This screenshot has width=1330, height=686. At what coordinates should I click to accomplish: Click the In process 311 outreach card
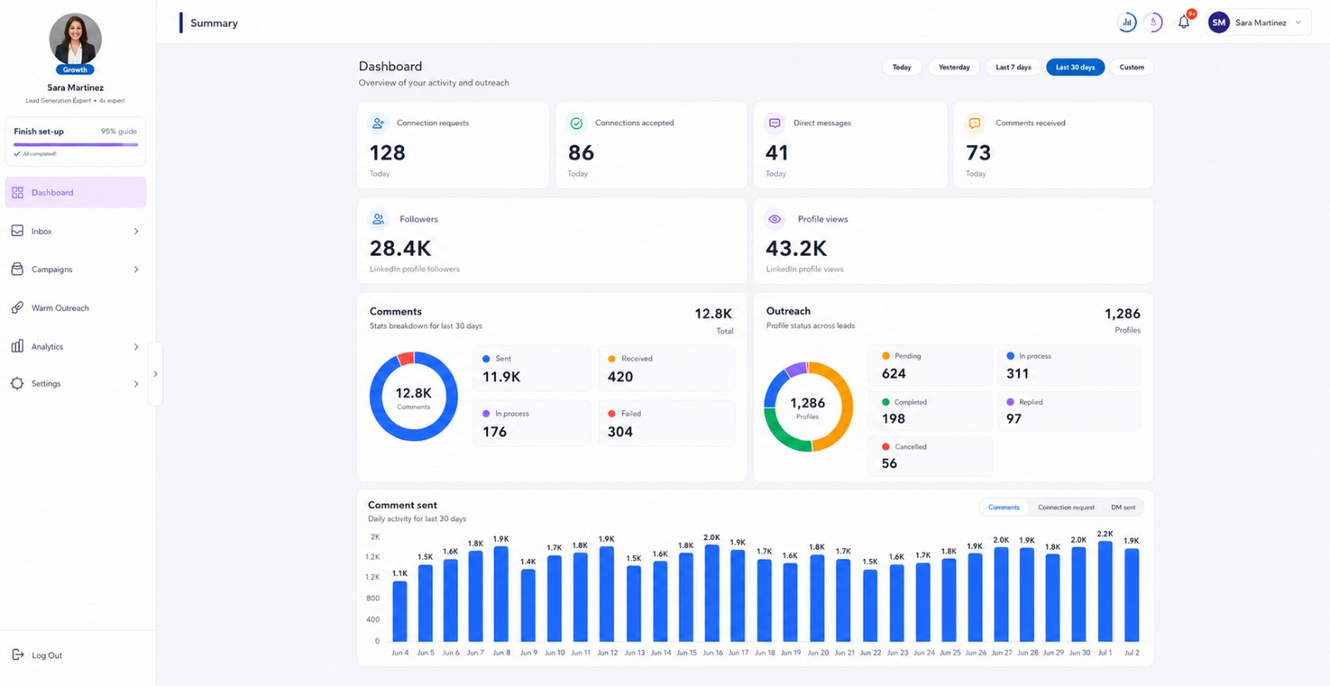pyautogui.click(x=1069, y=365)
